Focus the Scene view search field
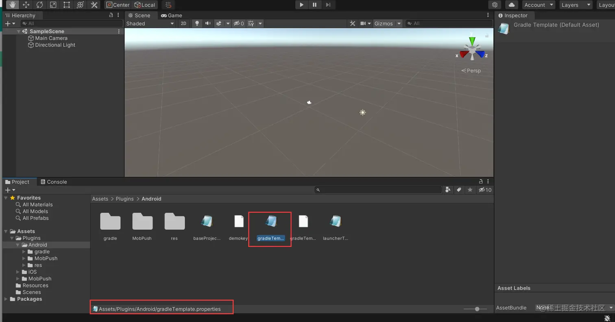This screenshot has width=615, height=322. [x=449, y=24]
